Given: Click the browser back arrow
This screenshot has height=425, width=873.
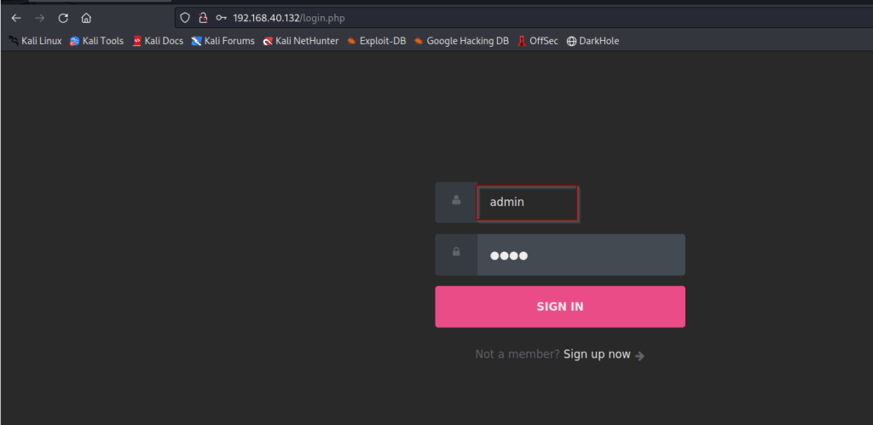Looking at the screenshot, I should pyautogui.click(x=16, y=18).
